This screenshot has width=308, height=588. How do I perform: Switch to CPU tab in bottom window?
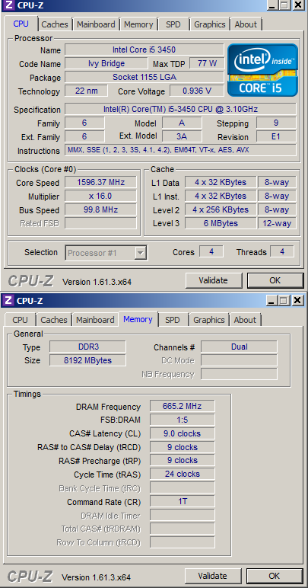(20, 320)
